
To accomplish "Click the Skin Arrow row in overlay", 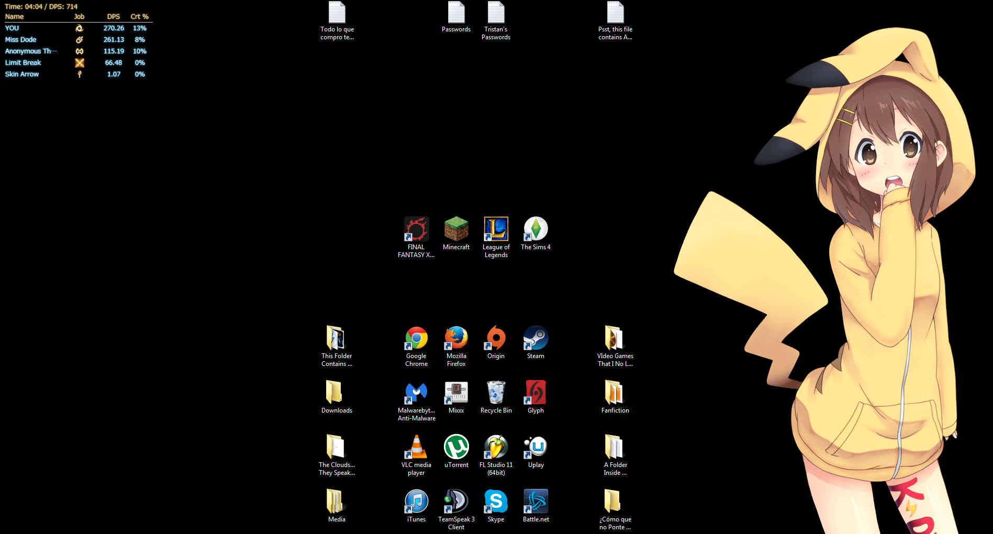I will click(77, 74).
